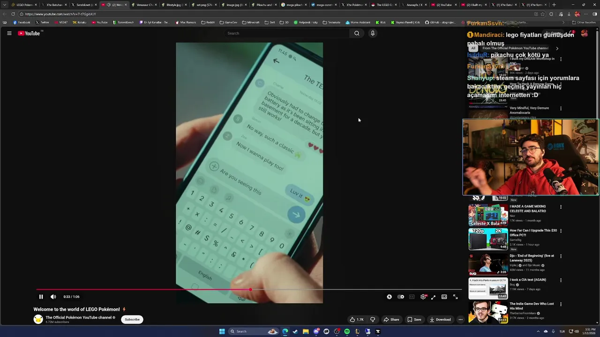Open options for the $30 Office PC video

pyautogui.click(x=561, y=231)
